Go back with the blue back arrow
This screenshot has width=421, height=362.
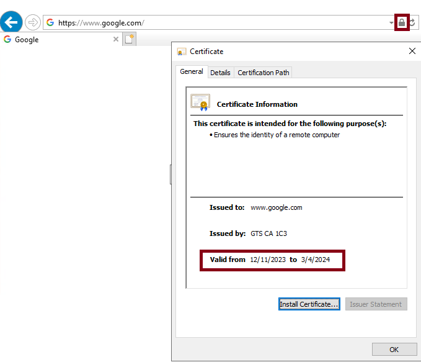(11, 22)
